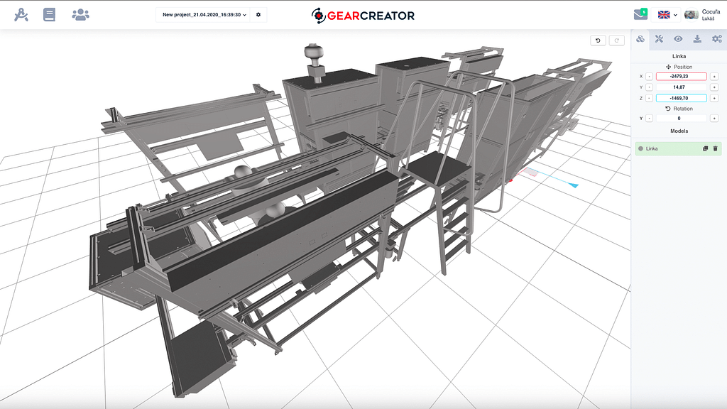The image size is (727, 409).
Task: Click the redo arrow button
Action: click(617, 40)
